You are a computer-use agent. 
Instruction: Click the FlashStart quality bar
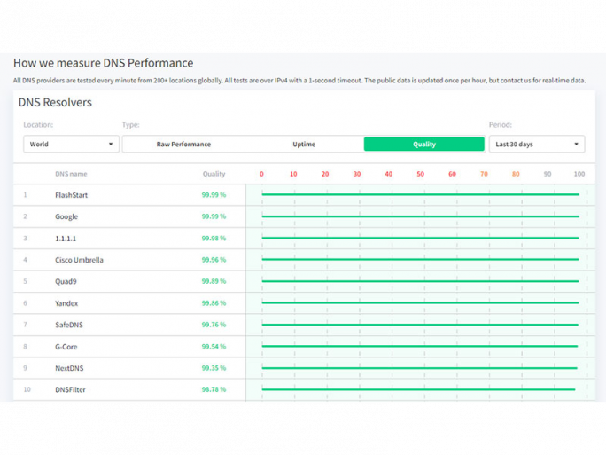tap(421, 194)
